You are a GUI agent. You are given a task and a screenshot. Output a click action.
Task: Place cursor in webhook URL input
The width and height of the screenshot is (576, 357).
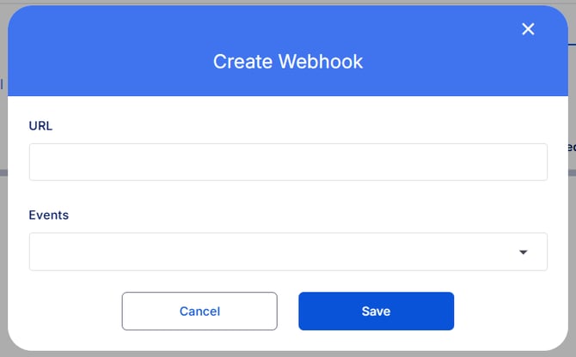click(288, 162)
